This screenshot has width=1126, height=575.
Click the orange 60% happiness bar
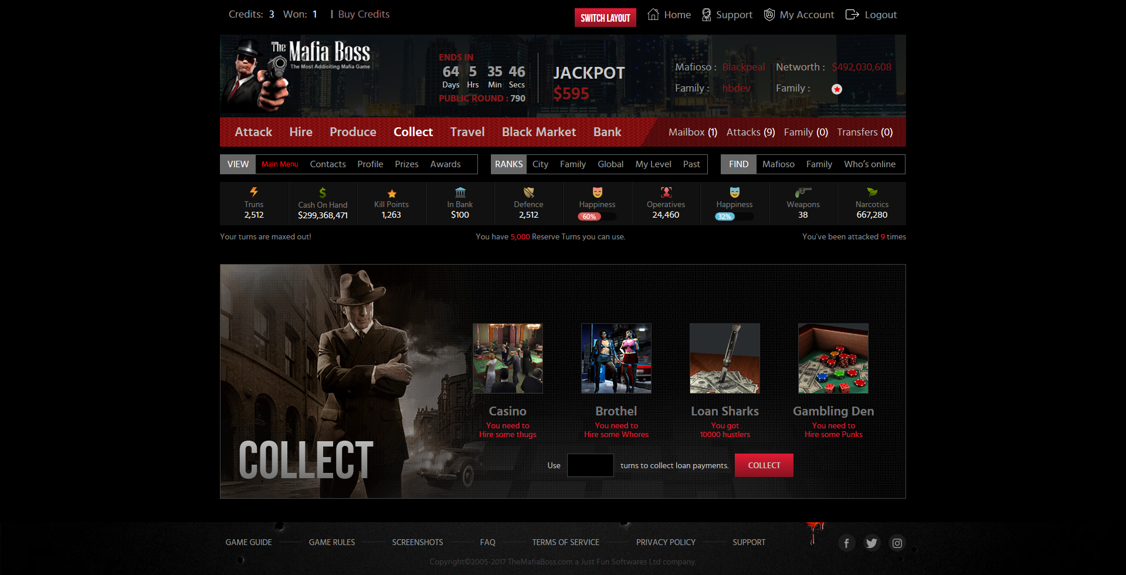[597, 217]
